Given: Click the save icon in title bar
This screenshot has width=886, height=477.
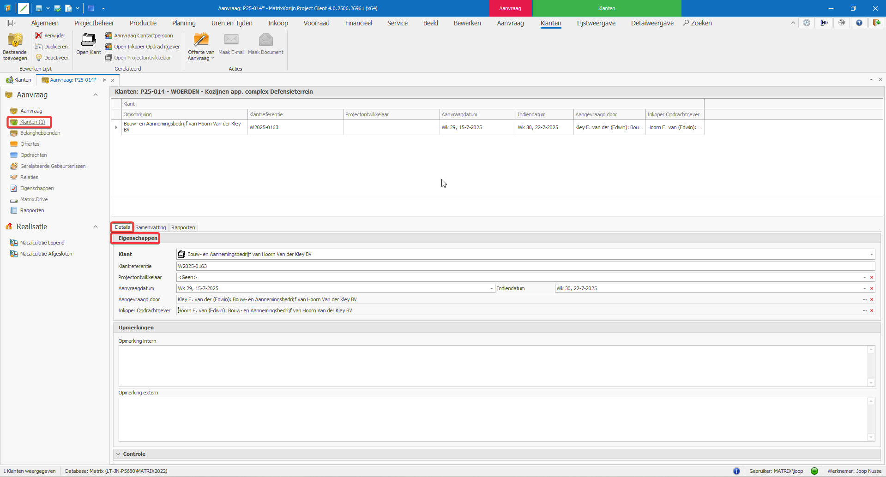Looking at the screenshot, I should [39, 8].
